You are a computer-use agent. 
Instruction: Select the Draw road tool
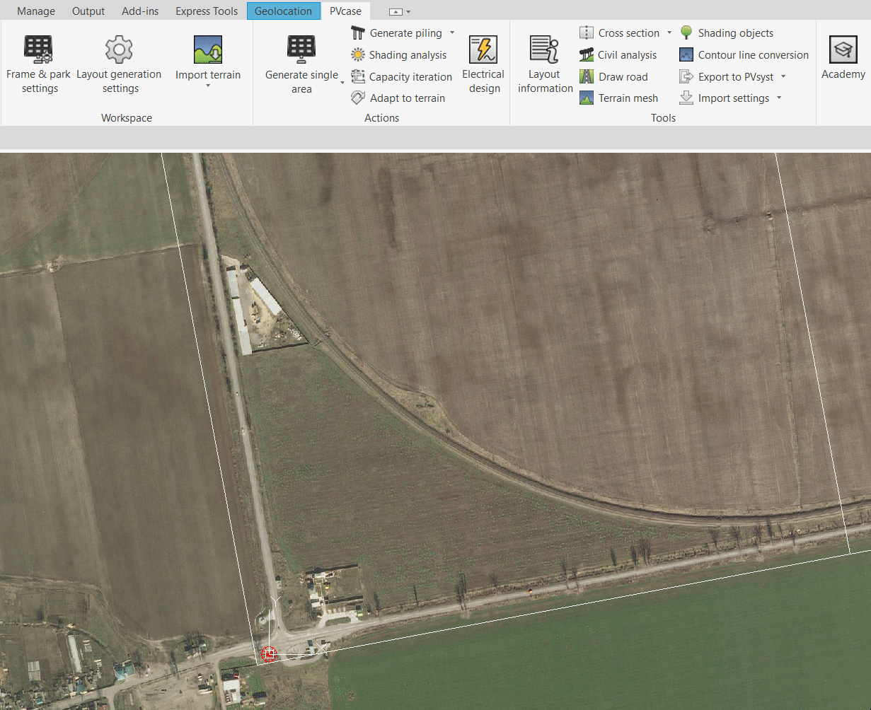tap(614, 77)
